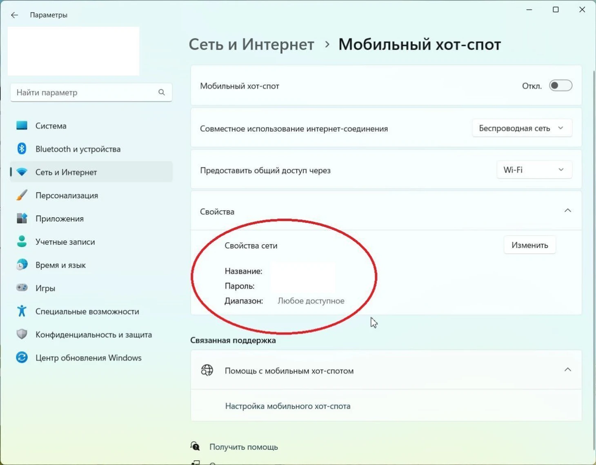Click the vertical scrollbar on right
This screenshot has height=465, width=596.
tap(594, 261)
